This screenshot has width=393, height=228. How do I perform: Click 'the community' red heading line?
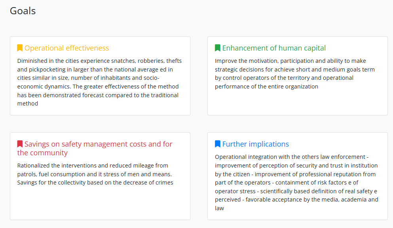pyautogui.click(x=42, y=153)
